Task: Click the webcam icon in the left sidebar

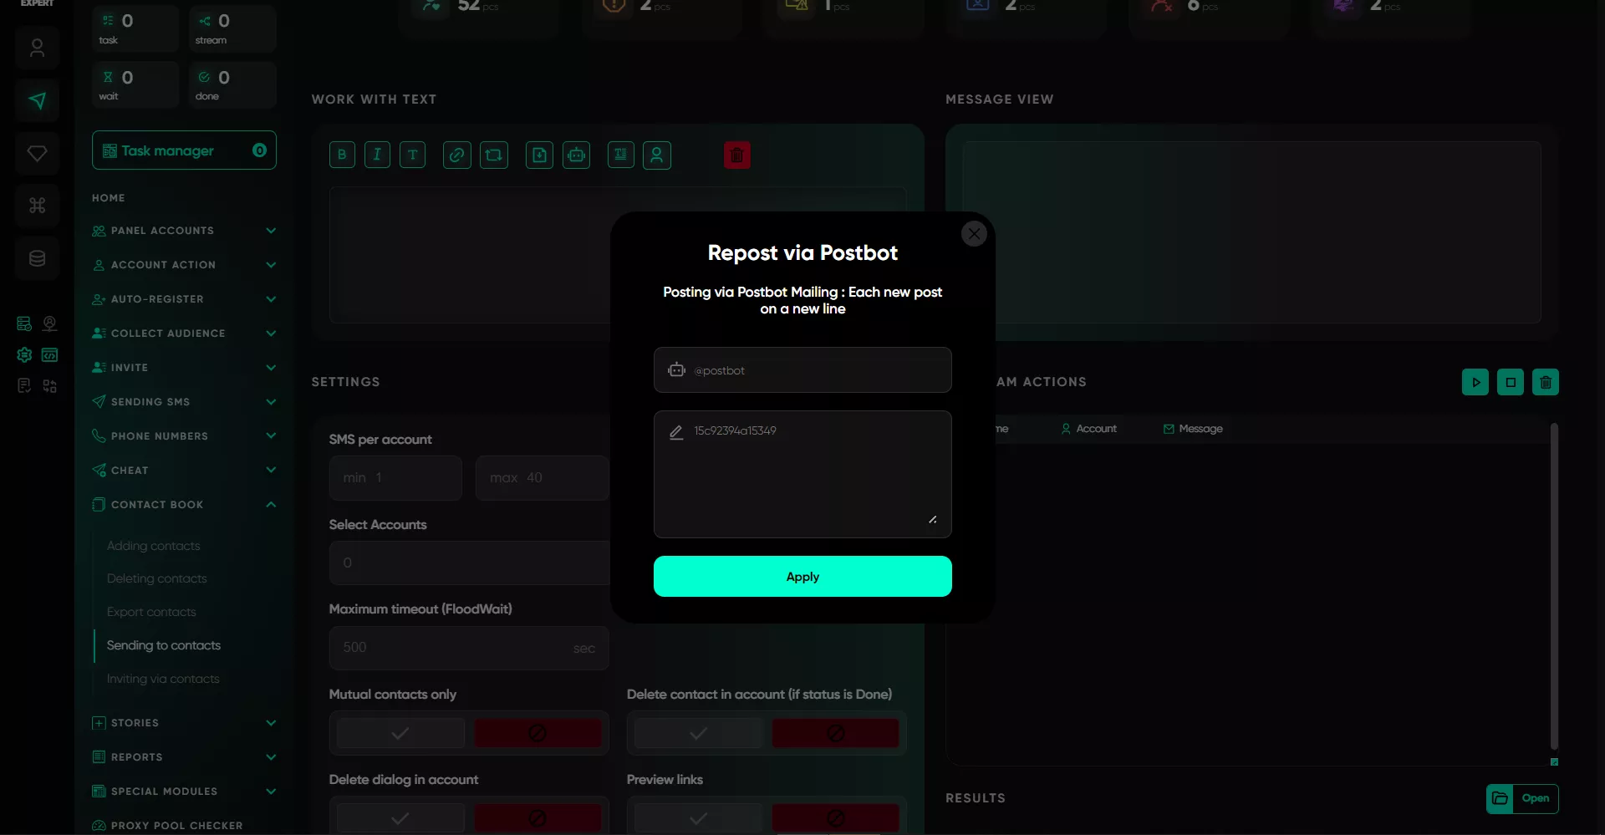Action: click(x=50, y=323)
